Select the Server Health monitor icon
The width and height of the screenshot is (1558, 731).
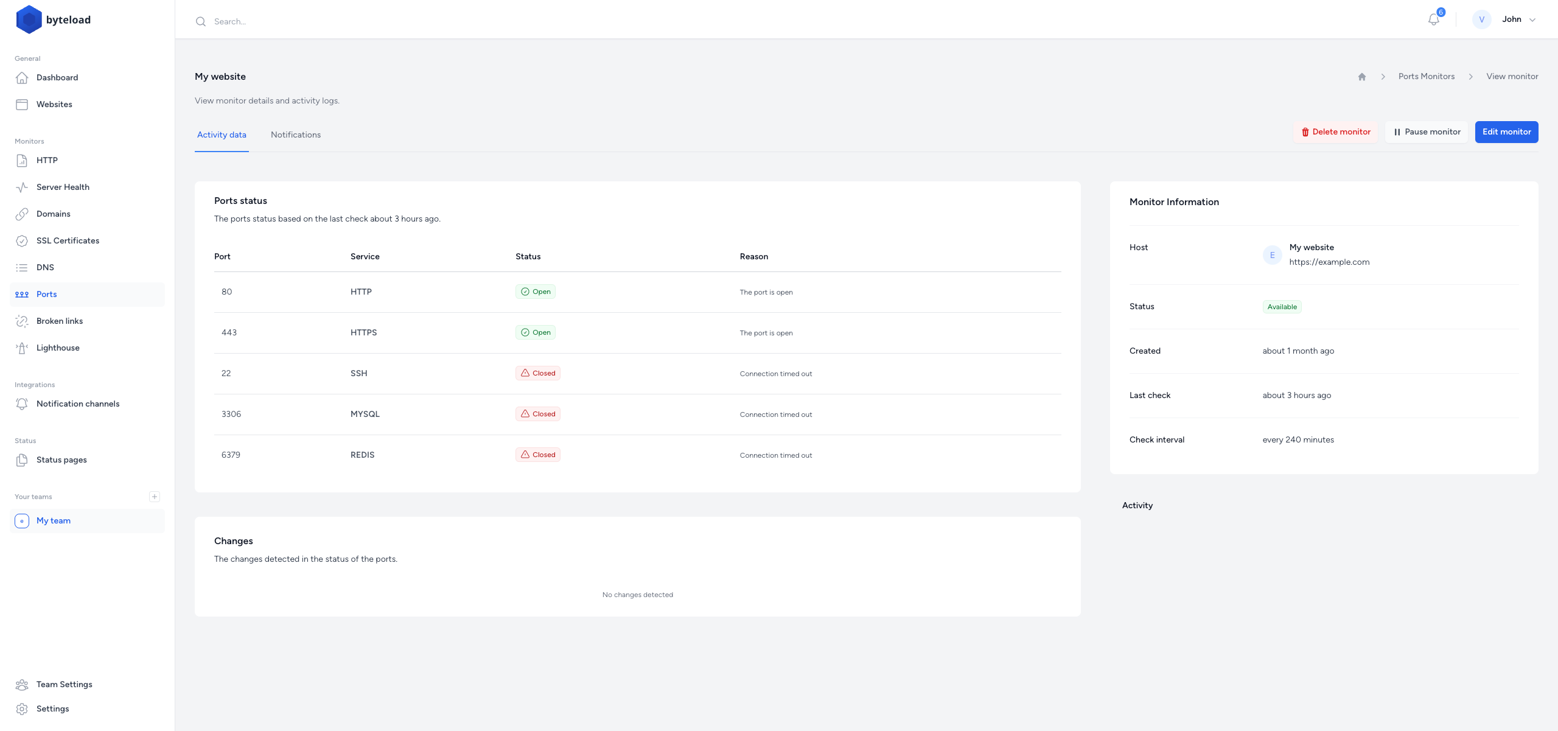(22, 187)
